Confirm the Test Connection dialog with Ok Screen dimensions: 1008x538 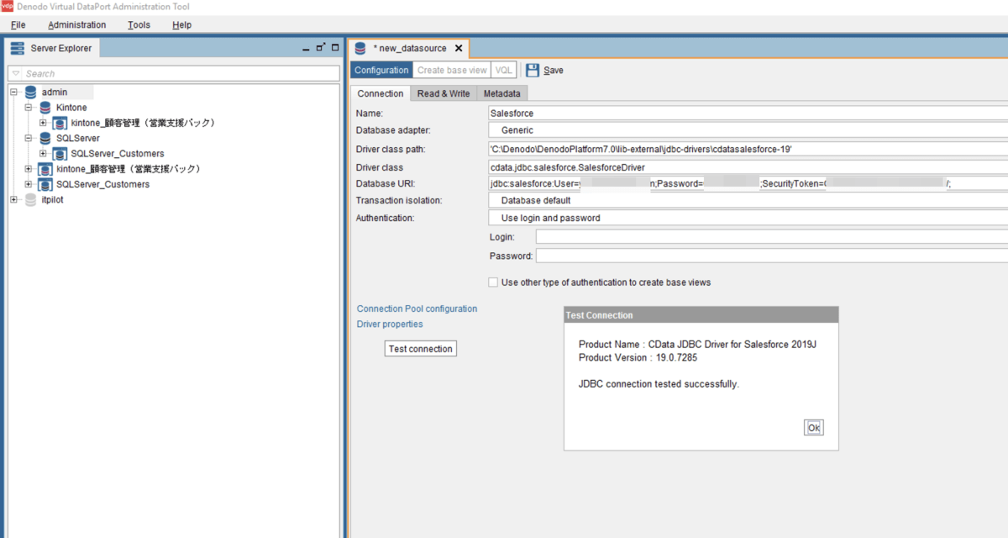pyautogui.click(x=813, y=428)
